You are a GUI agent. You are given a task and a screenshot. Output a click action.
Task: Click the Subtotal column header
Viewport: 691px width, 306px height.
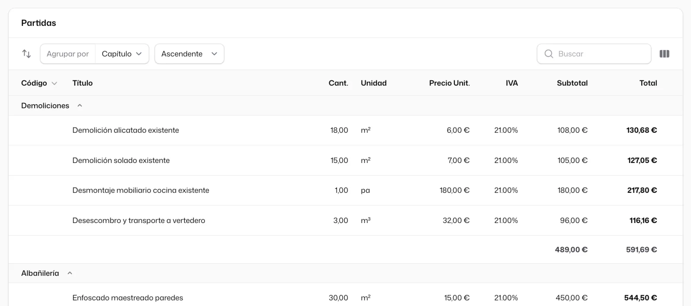click(x=572, y=83)
